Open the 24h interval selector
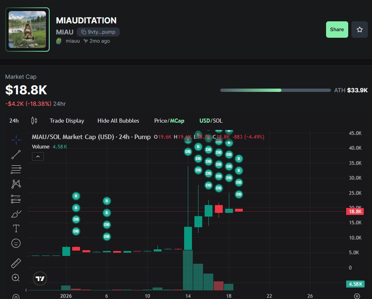372x299 pixels. (x=14, y=121)
